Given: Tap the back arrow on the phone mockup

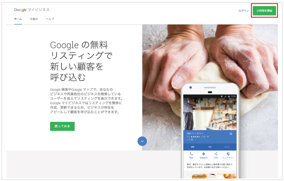Looking at the screenshot, I should pos(189,102).
